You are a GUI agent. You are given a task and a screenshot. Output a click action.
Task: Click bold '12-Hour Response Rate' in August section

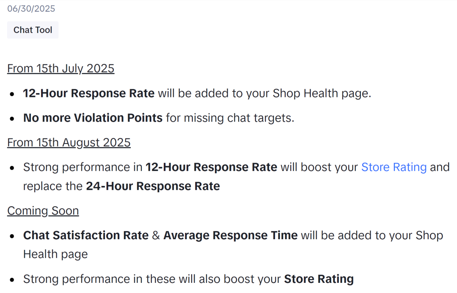coord(211,167)
